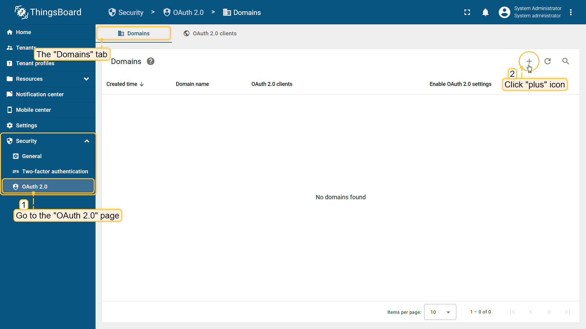This screenshot has width=586, height=329.
Task: Click Security in the breadcrumb
Action: pos(126,12)
